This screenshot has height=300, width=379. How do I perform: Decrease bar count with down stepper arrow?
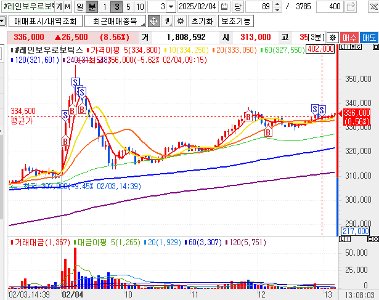click(277, 9)
